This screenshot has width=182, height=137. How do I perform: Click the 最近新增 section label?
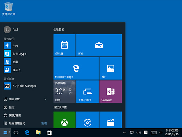[9, 79]
